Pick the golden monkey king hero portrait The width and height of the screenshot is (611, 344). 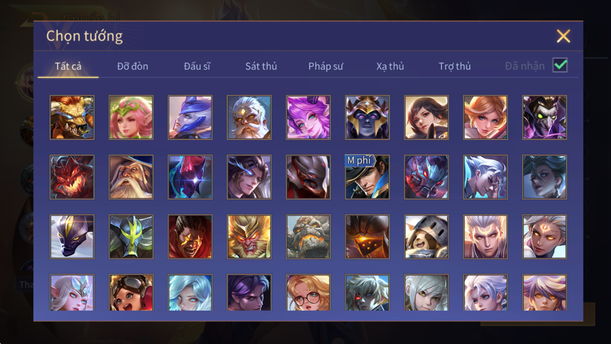pyautogui.click(x=249, y=237)
